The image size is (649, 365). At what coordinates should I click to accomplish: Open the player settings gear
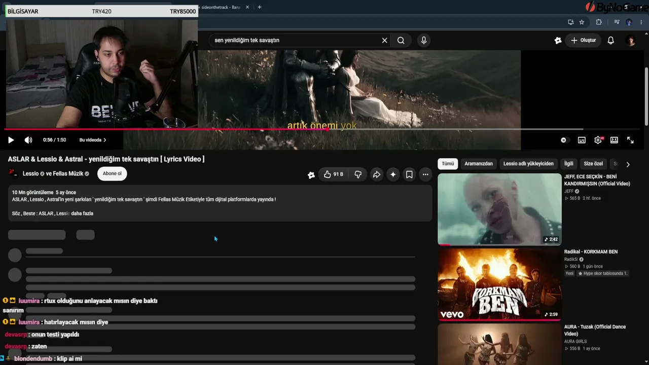598,140
